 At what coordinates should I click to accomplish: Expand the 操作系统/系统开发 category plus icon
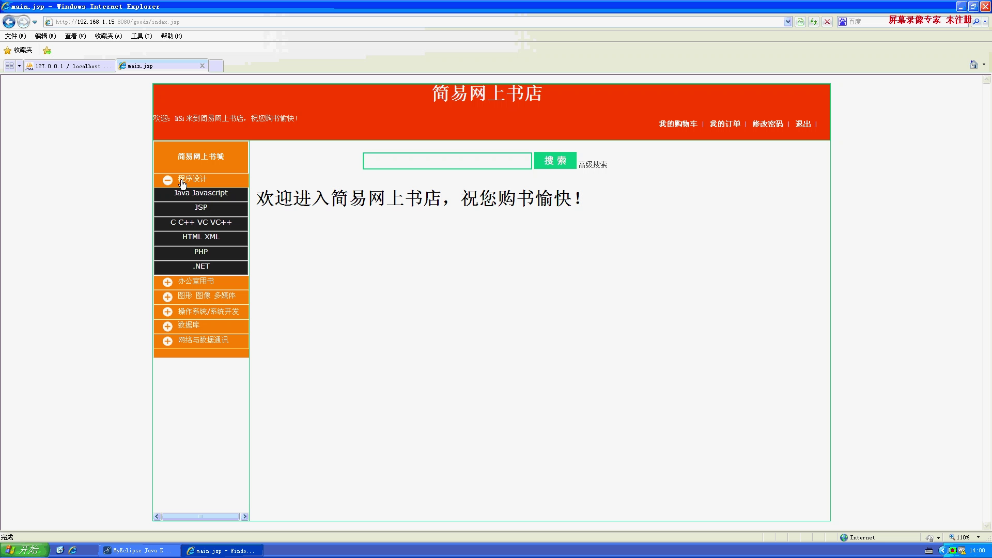click(x=167, y=312)
